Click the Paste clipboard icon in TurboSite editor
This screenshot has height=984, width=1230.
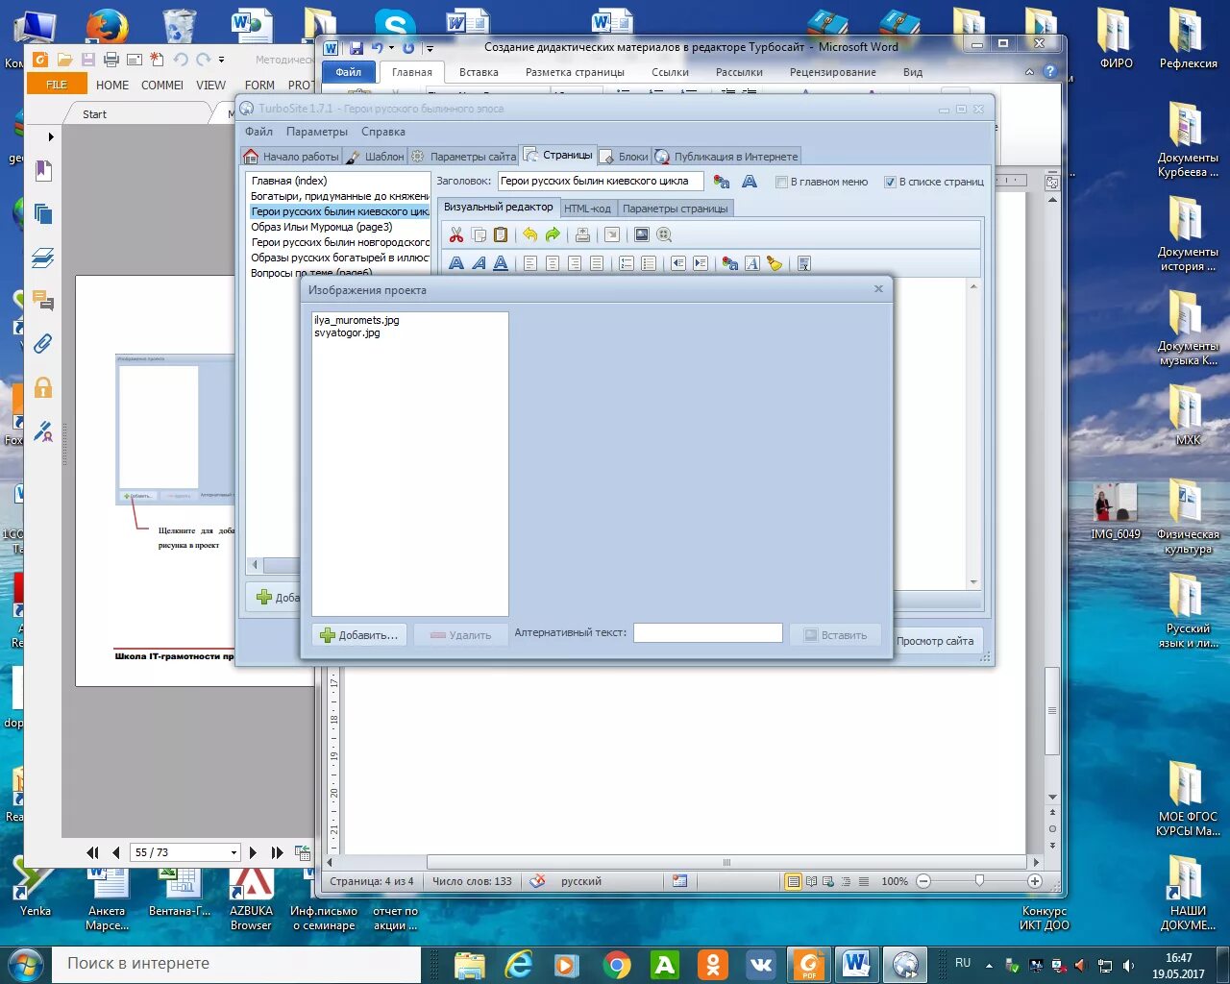coord(501,234)
